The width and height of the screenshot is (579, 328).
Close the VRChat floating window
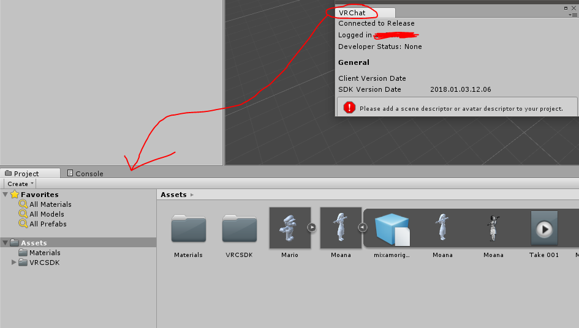pyautogui.click(x=574, y=8)
